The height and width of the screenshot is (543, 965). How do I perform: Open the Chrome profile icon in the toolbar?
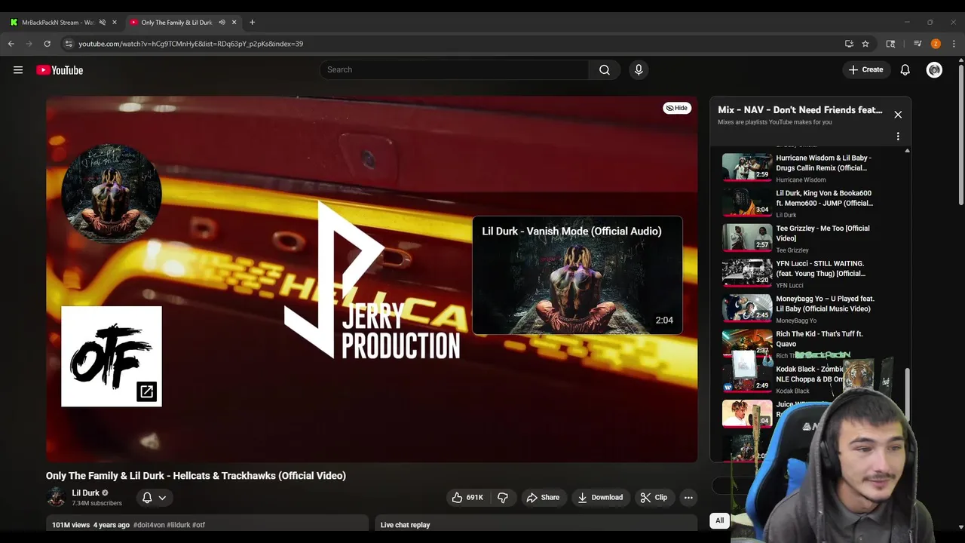936,44
